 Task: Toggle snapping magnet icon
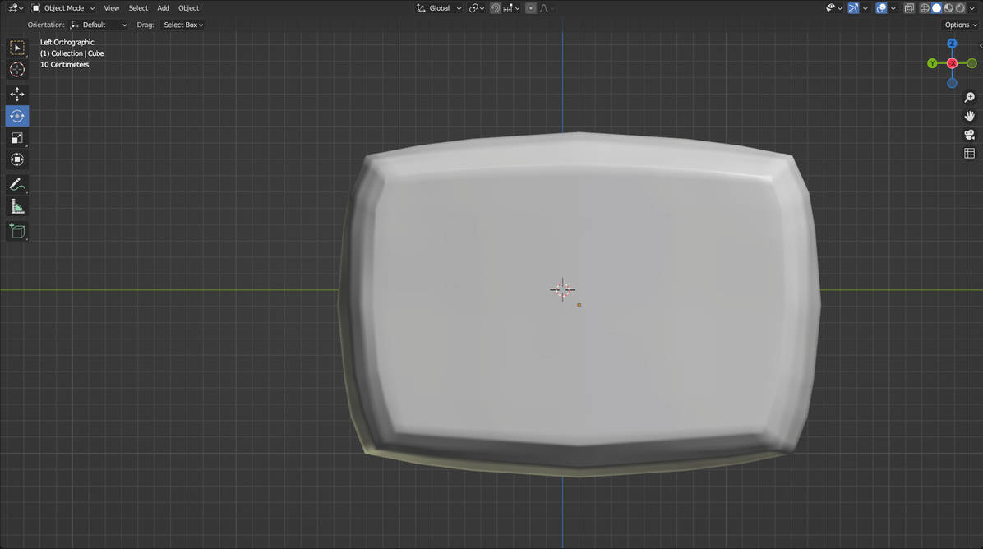tap(496, 8)
